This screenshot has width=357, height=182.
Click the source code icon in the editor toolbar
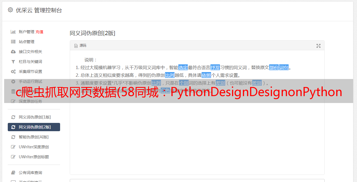pyautogui.click(x=76, y=46)
